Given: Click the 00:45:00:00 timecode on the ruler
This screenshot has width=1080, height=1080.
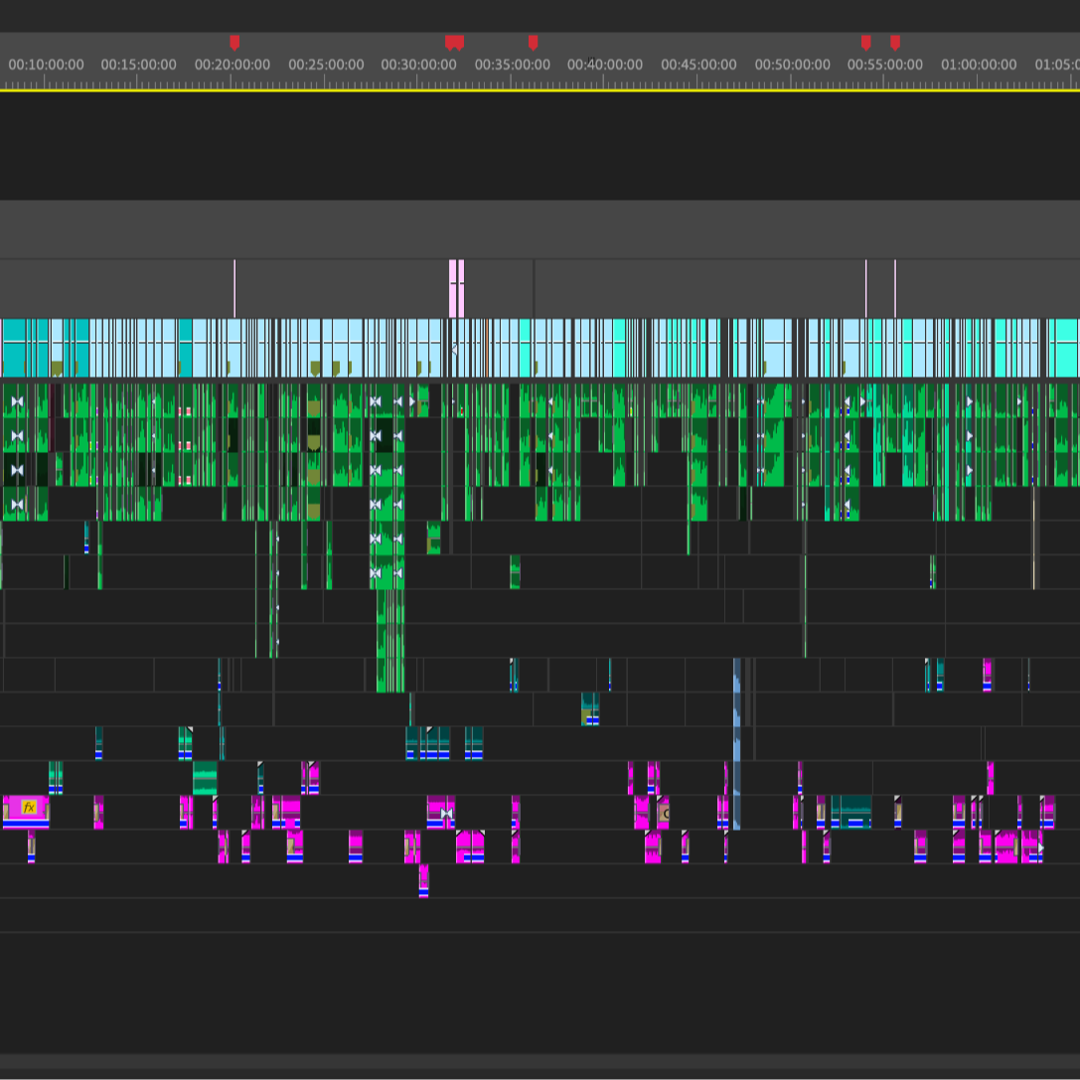Looking at the screenshot, I should [698, 65].
